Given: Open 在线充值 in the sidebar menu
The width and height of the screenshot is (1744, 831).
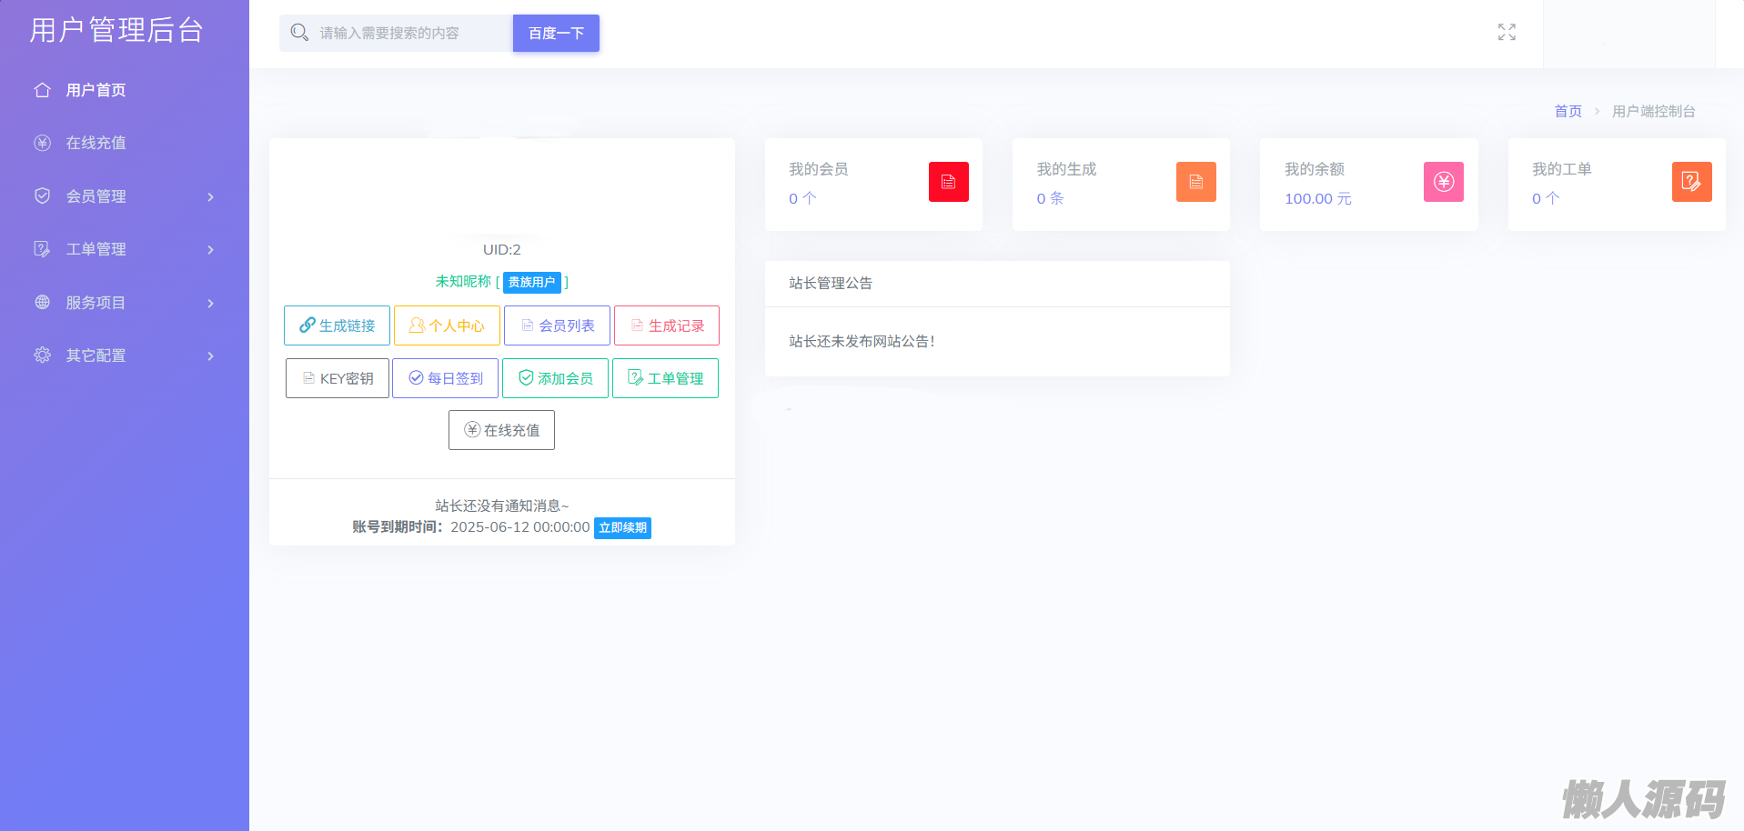Looking at the screenshot, I should click(96, 143).
